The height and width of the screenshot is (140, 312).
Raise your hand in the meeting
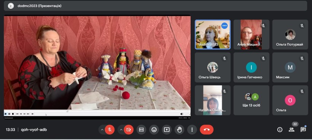179,130
